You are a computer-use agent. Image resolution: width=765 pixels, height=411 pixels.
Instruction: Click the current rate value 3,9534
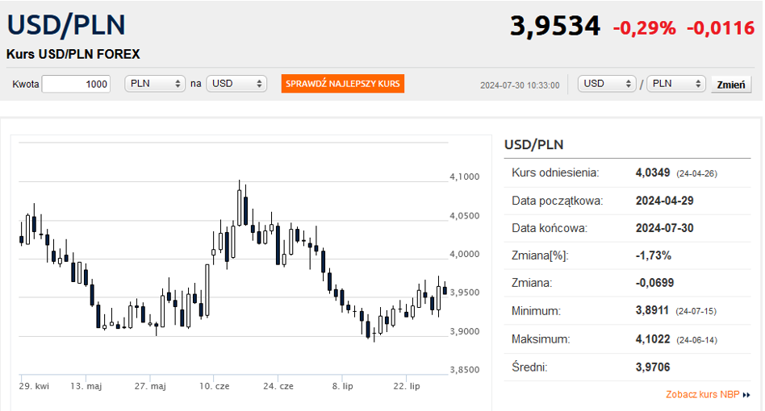point(555,26)
